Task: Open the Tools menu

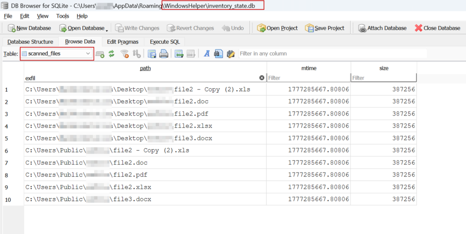Action: point(63,16)
